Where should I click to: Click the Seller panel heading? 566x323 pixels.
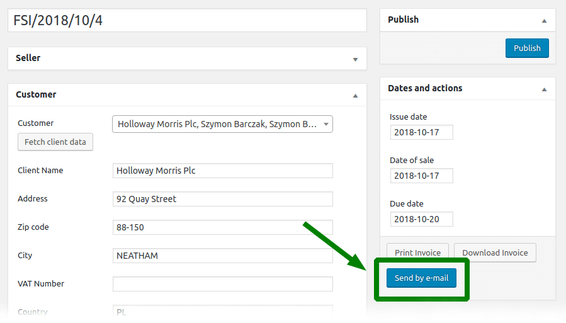[x=28, y=58]
